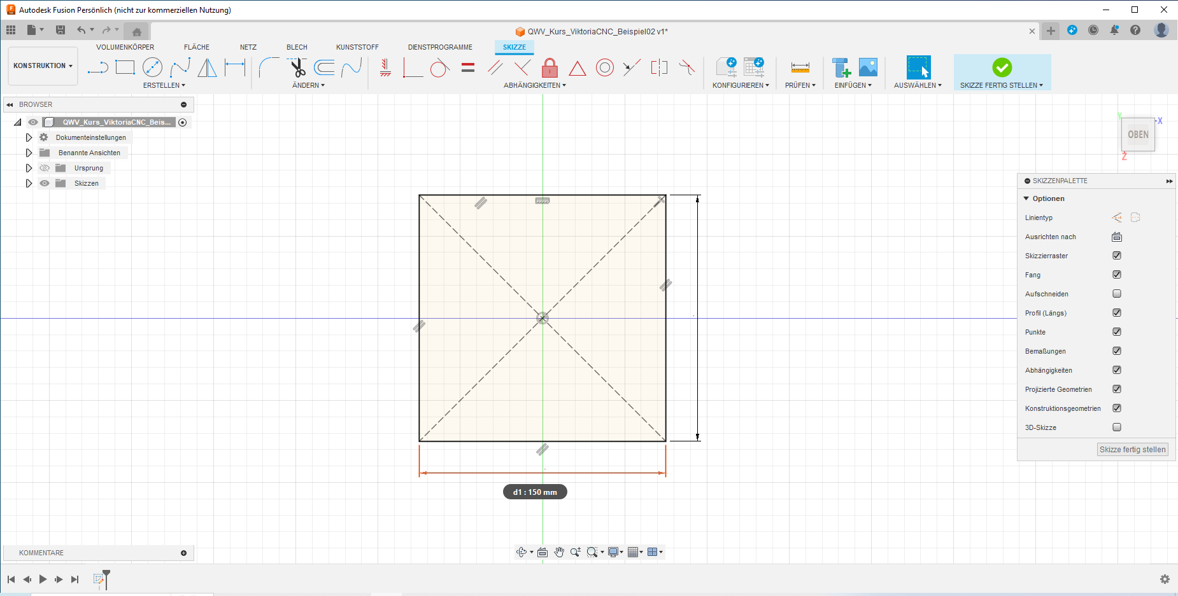1178x596 pixels.
Task: Enable the Aufschneiden checkbox
Action: click(1117, 294)
